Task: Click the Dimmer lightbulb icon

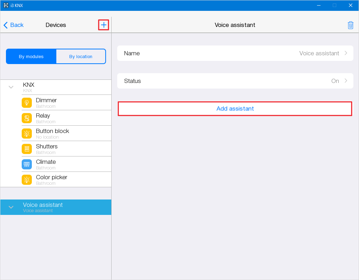Action: [x=27, y=103]
